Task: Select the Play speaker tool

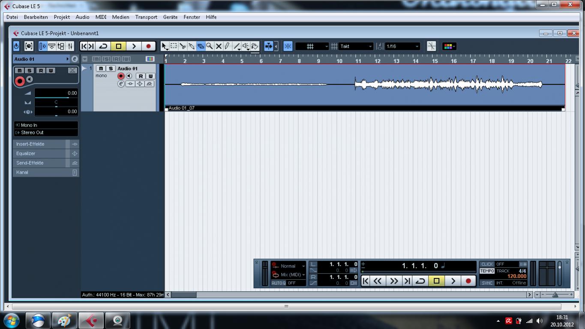Action: coord(246,46)
